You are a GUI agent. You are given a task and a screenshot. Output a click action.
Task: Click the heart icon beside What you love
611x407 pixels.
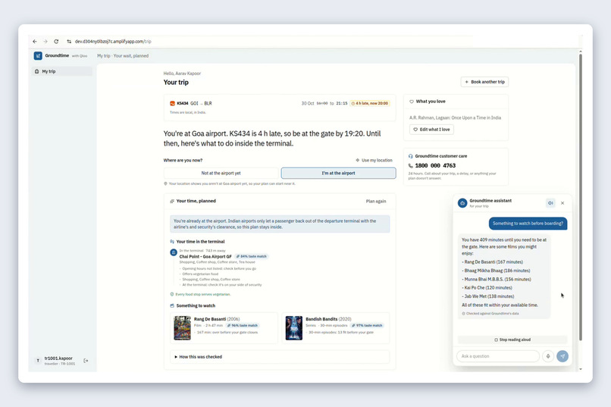click(412, 102)
